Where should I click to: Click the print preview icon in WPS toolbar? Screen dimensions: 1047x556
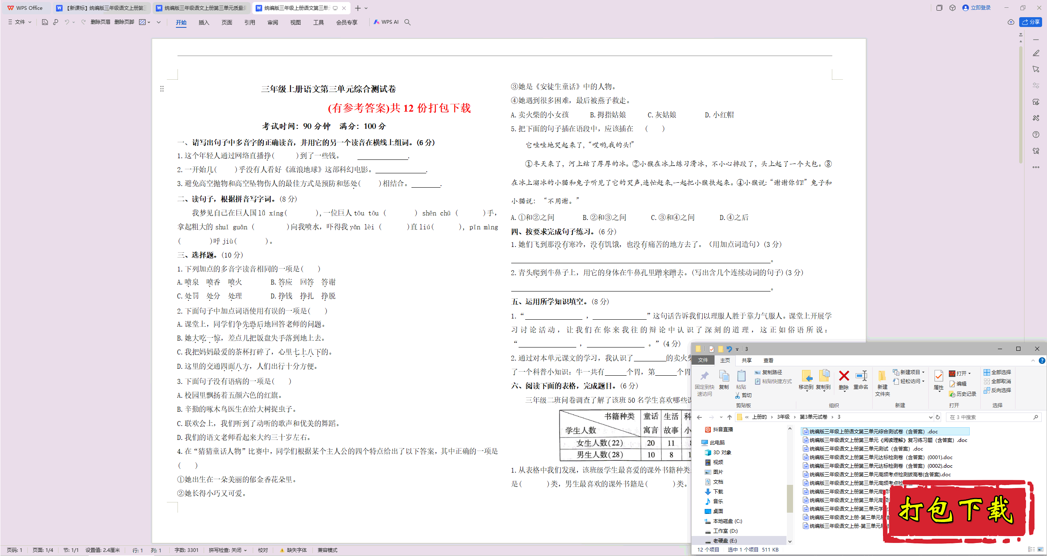[x=56, y=22]
